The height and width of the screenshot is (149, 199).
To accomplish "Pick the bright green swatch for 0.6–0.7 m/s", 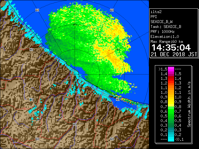I will (x=171, y=111).
